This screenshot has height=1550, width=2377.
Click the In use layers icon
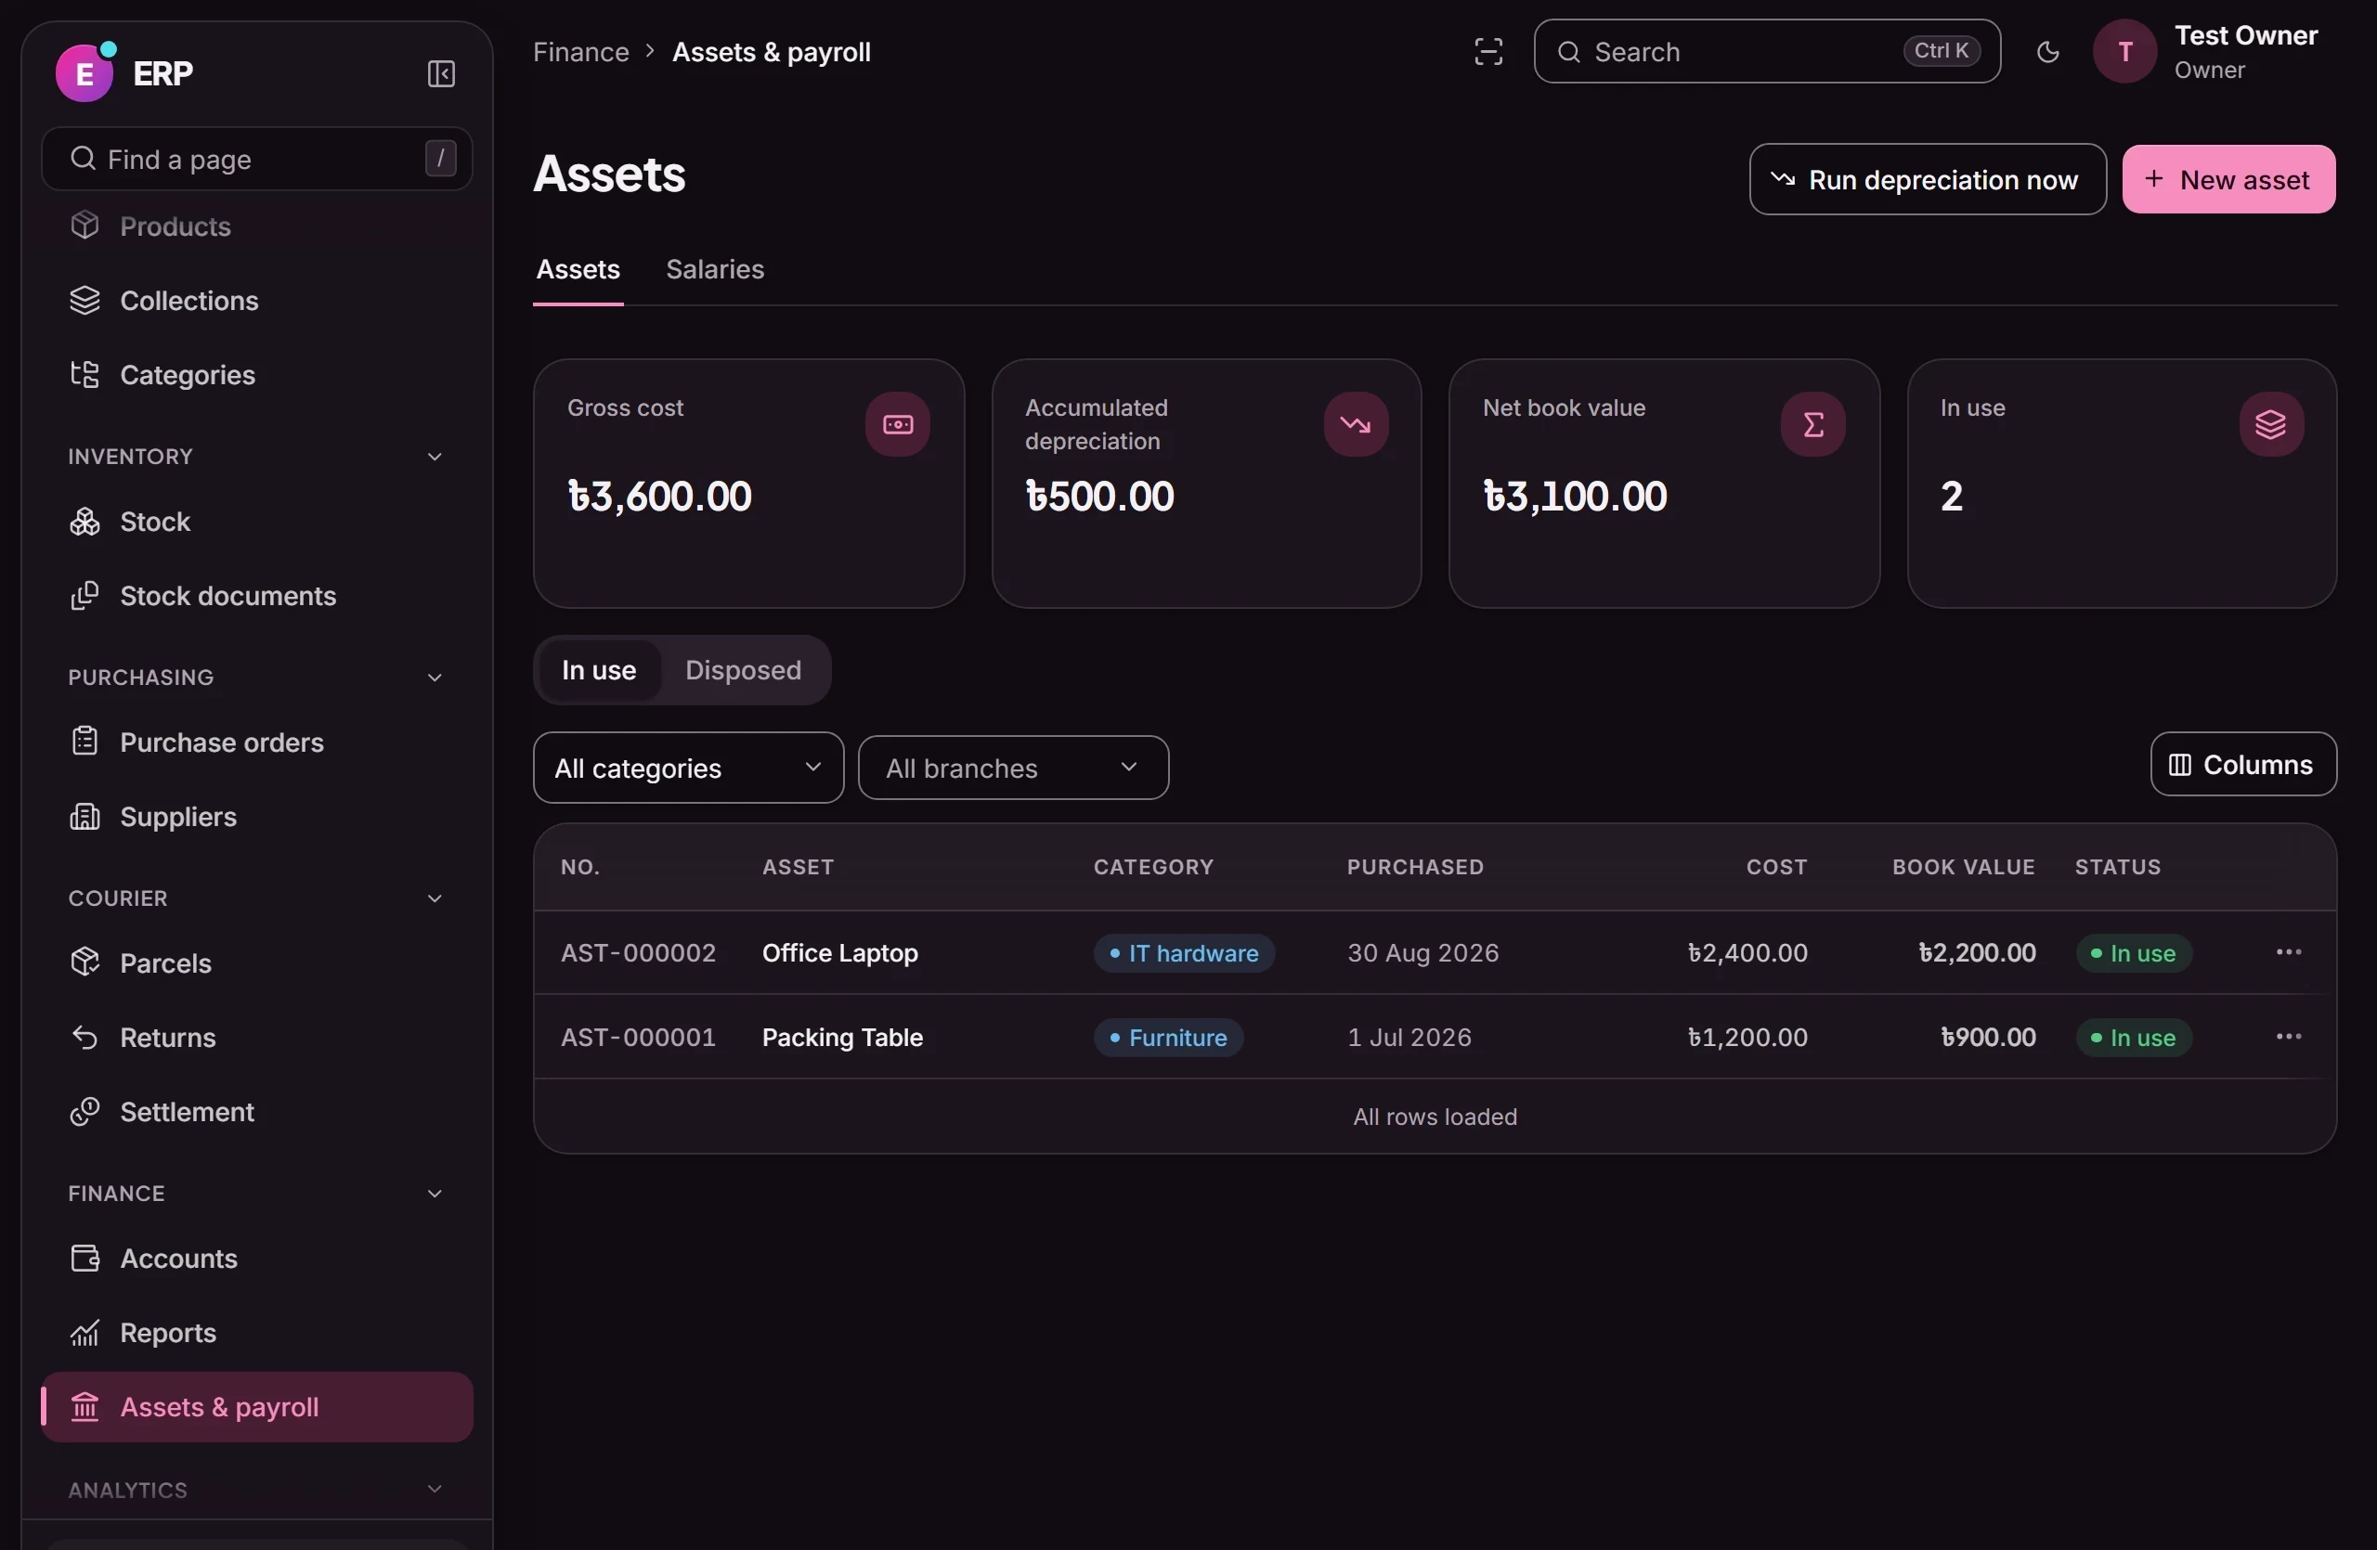(2271, 424)
